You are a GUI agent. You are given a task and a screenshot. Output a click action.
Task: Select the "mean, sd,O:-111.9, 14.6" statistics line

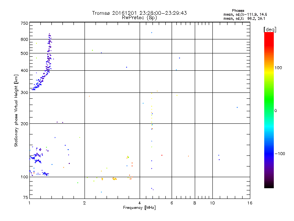245,14
